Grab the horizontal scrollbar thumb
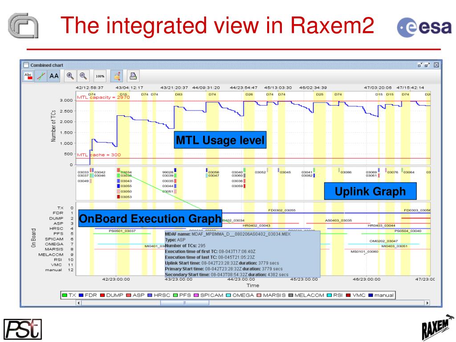This screenshot has height=342, width=456. tap(185, 303)
